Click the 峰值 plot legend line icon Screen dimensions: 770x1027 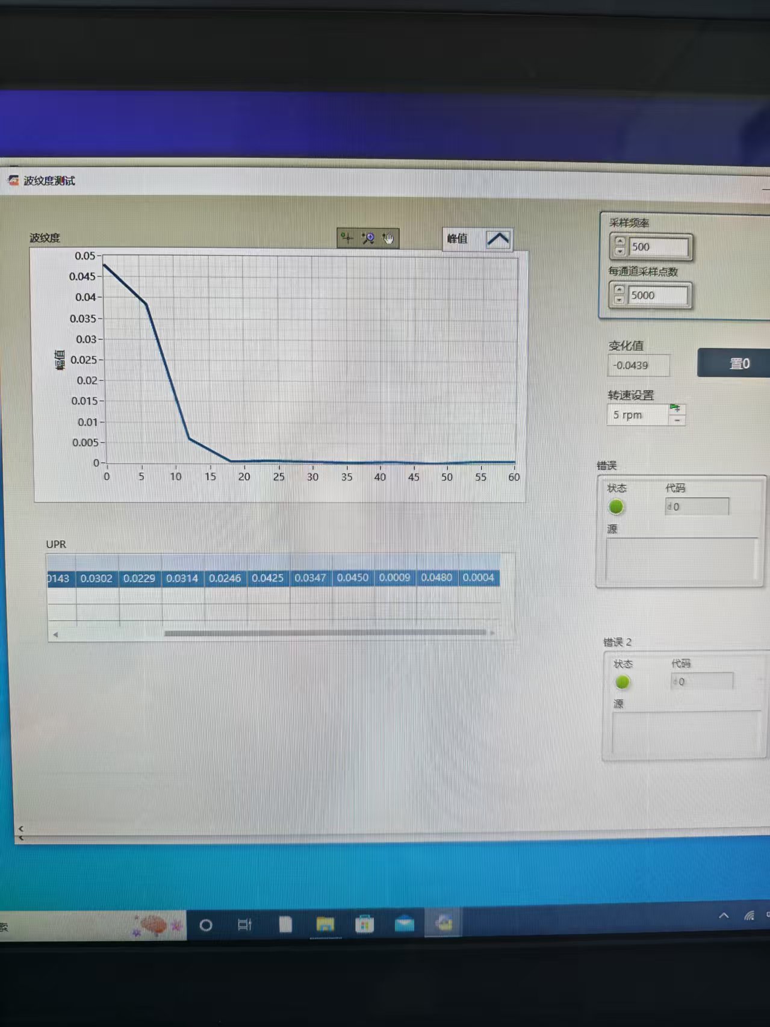click(498, 239)
